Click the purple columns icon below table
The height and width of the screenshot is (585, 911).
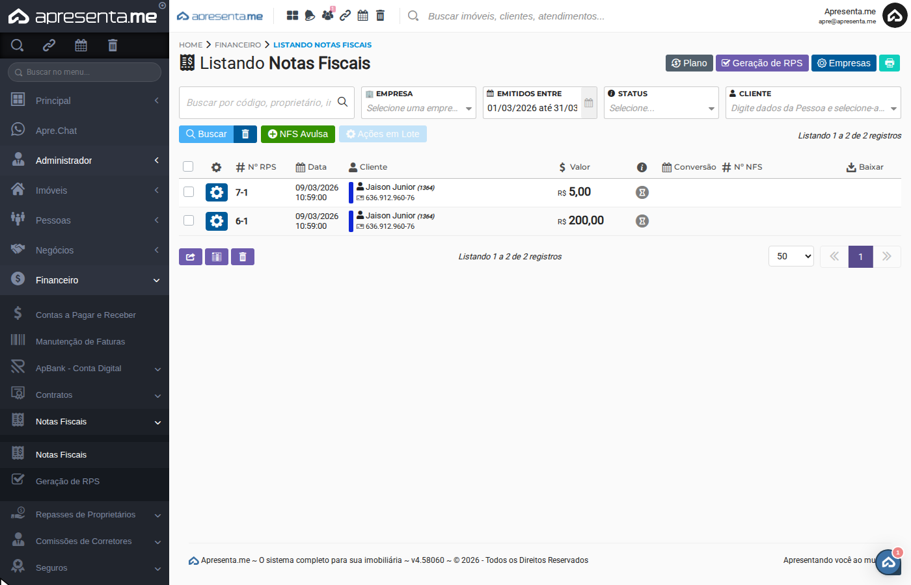tap(217, 257)
